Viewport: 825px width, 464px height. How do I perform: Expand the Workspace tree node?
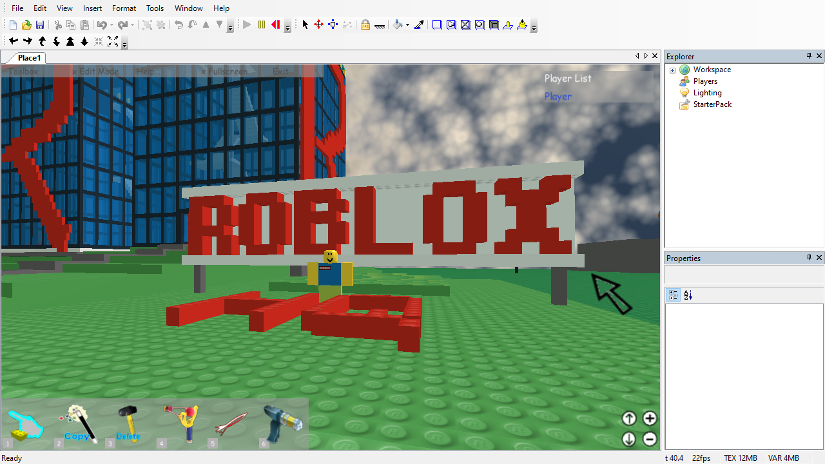672,70
